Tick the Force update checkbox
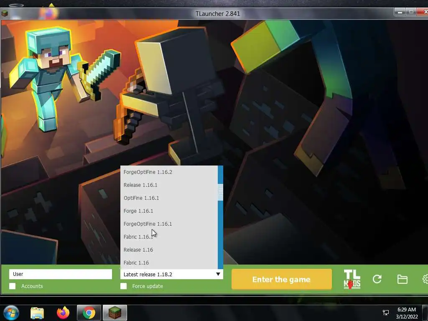This screenshot has width=428, height=321. point(124,286)
